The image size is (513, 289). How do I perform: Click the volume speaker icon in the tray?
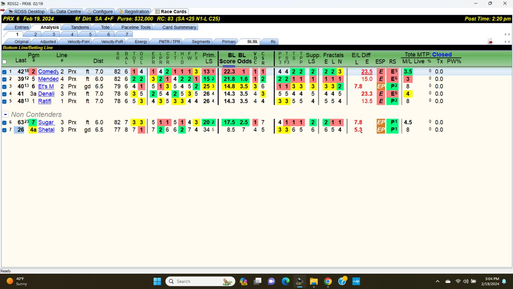[465, 281]
